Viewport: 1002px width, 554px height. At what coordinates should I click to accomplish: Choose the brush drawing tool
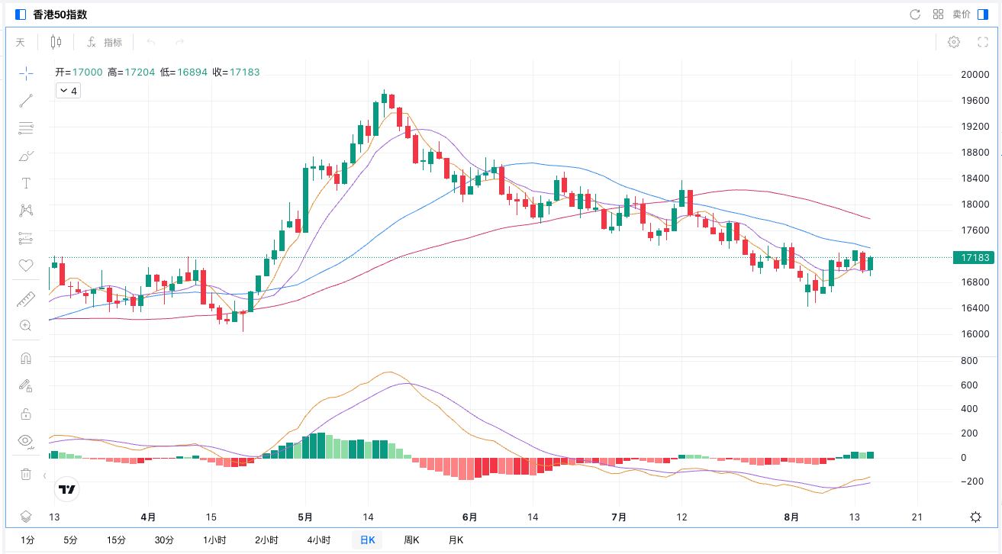click(26, 156)
